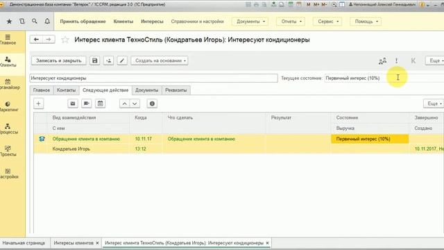Click the exclamation mark icon

[396, 60]
